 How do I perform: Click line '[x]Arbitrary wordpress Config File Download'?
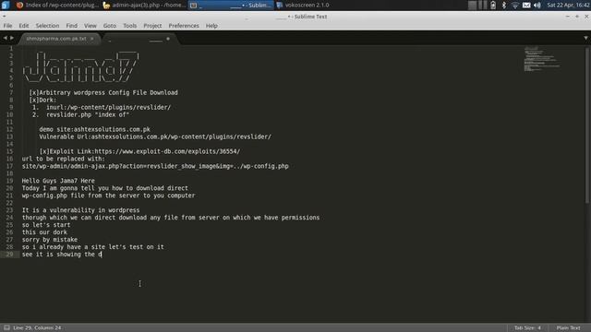pyautogui.click(x=103, y=92)
